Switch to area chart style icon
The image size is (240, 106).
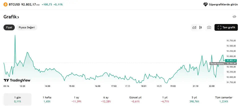point(194,27)
